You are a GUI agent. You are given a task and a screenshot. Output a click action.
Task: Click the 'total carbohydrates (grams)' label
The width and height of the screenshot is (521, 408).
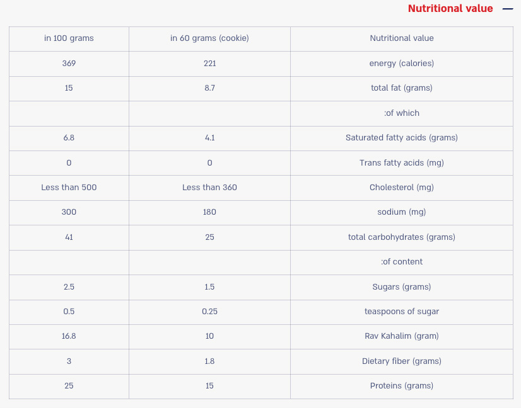tap(401, 237)
